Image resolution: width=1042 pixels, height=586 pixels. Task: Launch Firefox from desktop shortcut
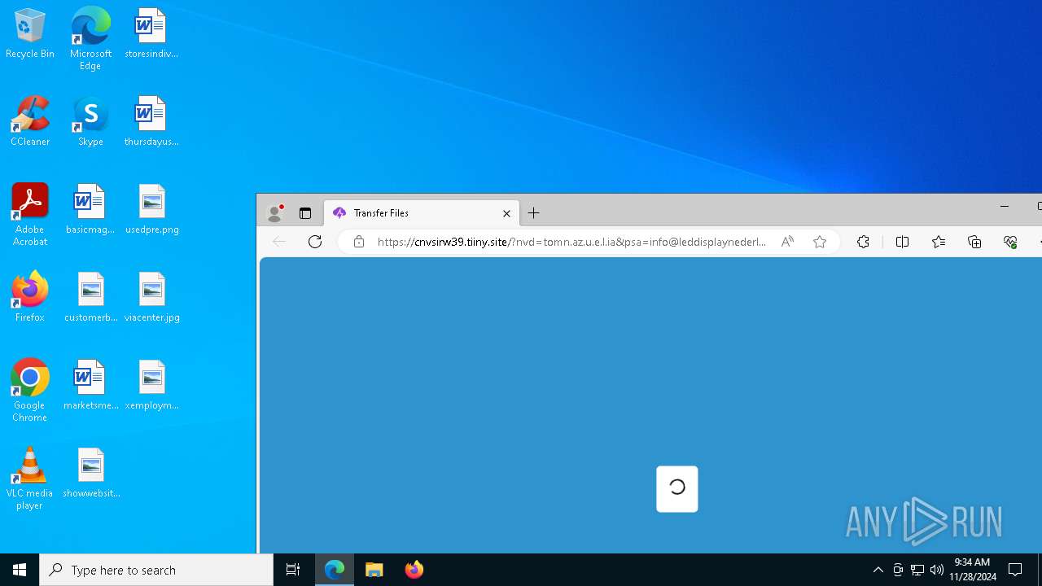click(30, 298)
